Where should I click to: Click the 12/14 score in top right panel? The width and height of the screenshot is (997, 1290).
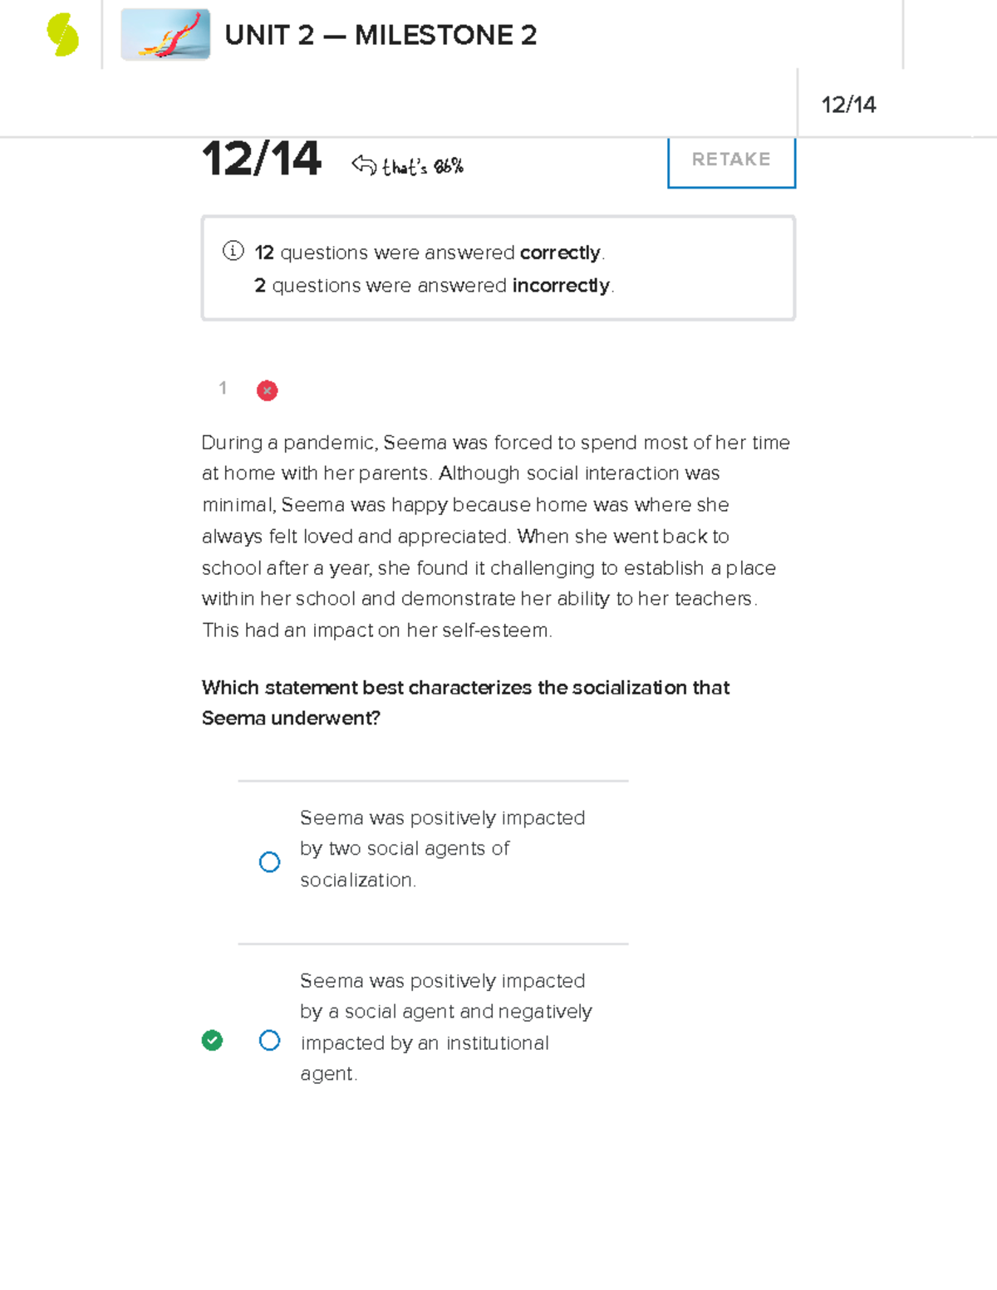click(x=848, y=105)
